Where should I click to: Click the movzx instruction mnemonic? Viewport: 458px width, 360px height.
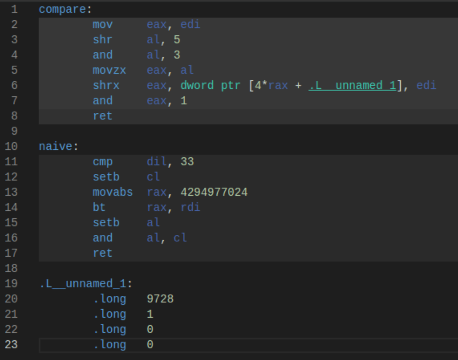click(109, 70)
